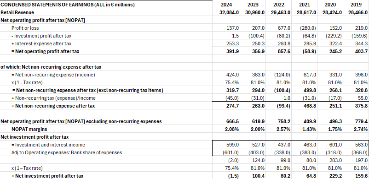Select '+ Non-recurring tax (expense)/income' label
The height and width of the screenshot is (179, 369).
point(53,98)
